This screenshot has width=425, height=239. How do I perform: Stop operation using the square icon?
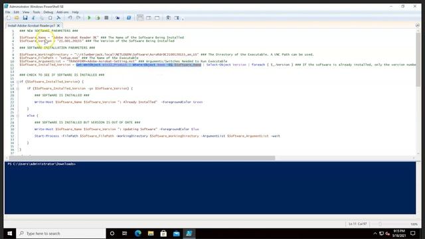pos(106,18)
